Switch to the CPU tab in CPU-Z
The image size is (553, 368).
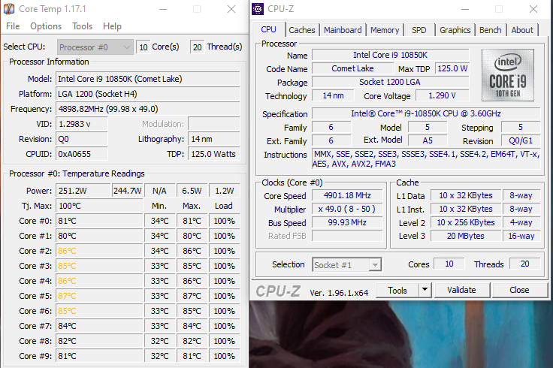pyautogui.click(x=268, y=29)
